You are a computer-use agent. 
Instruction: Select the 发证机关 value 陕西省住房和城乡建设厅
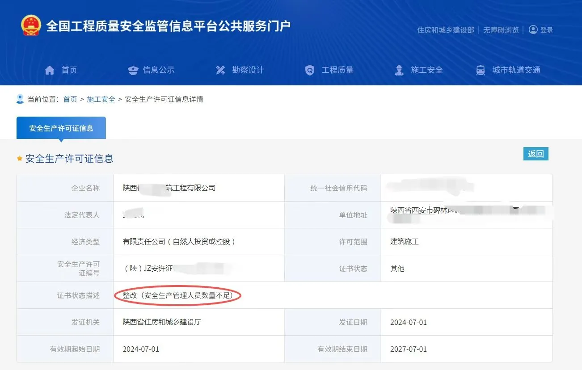[161, 322]
